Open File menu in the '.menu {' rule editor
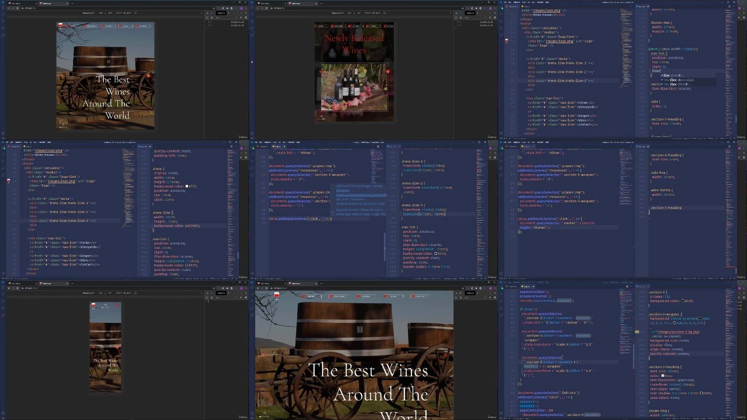Screen dimensions: 747x420 pyautogui.click(x=7, y=142)
